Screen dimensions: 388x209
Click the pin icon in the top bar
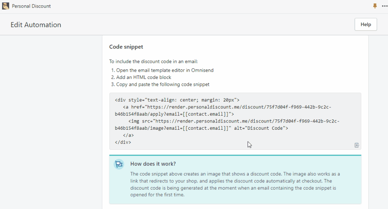(375, 6)
